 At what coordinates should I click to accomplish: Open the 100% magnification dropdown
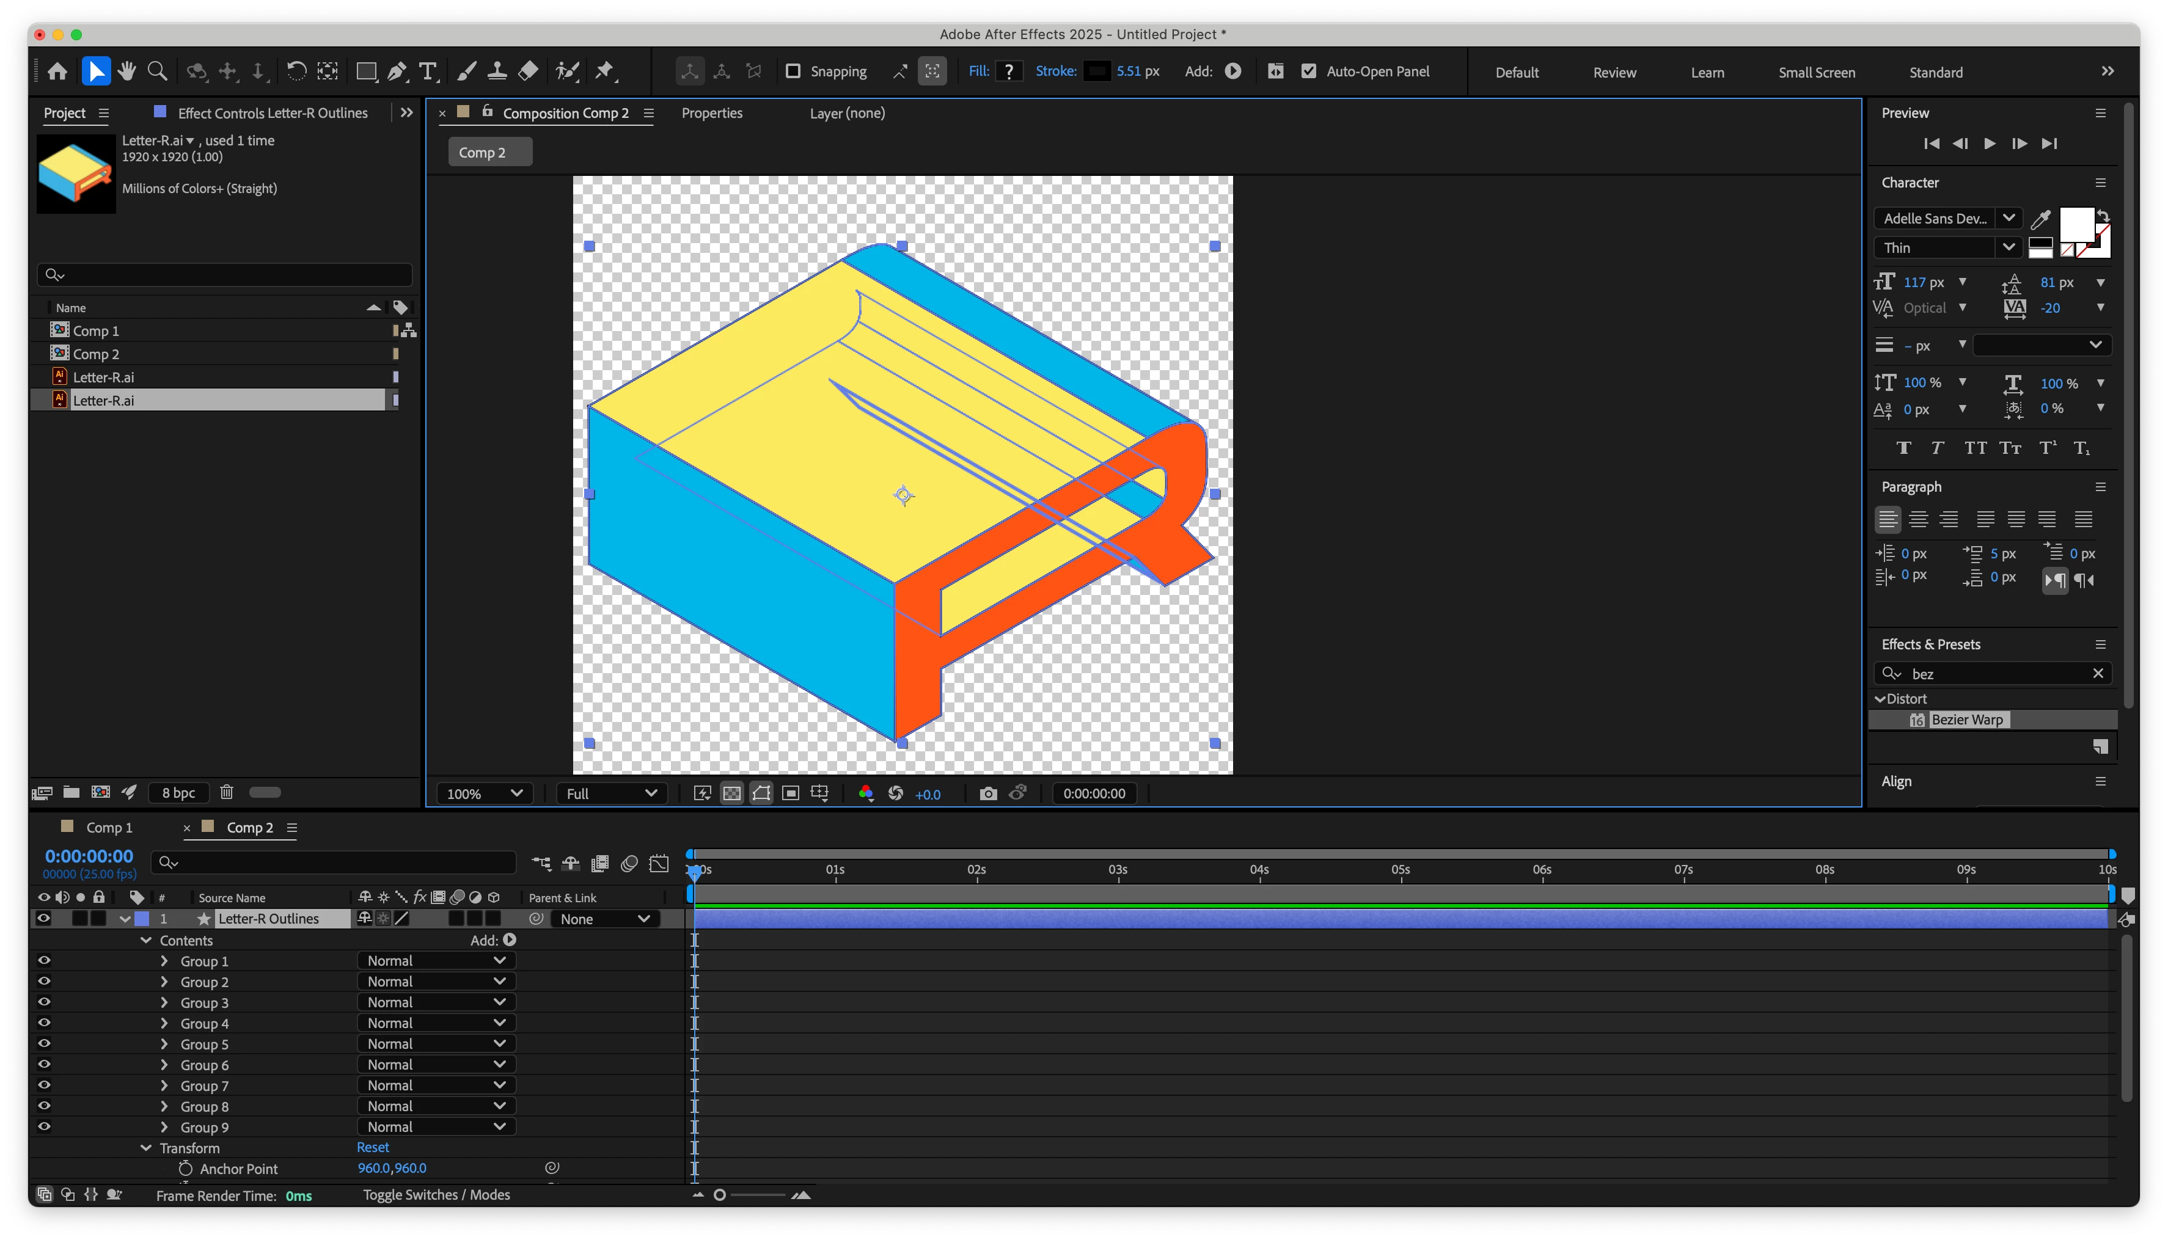(x=484, y=793)
